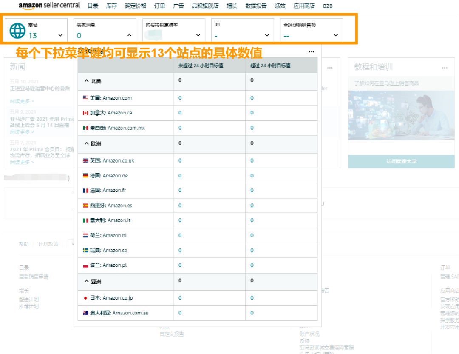
Task: Click the Poland flag icon
Action: 85,265
